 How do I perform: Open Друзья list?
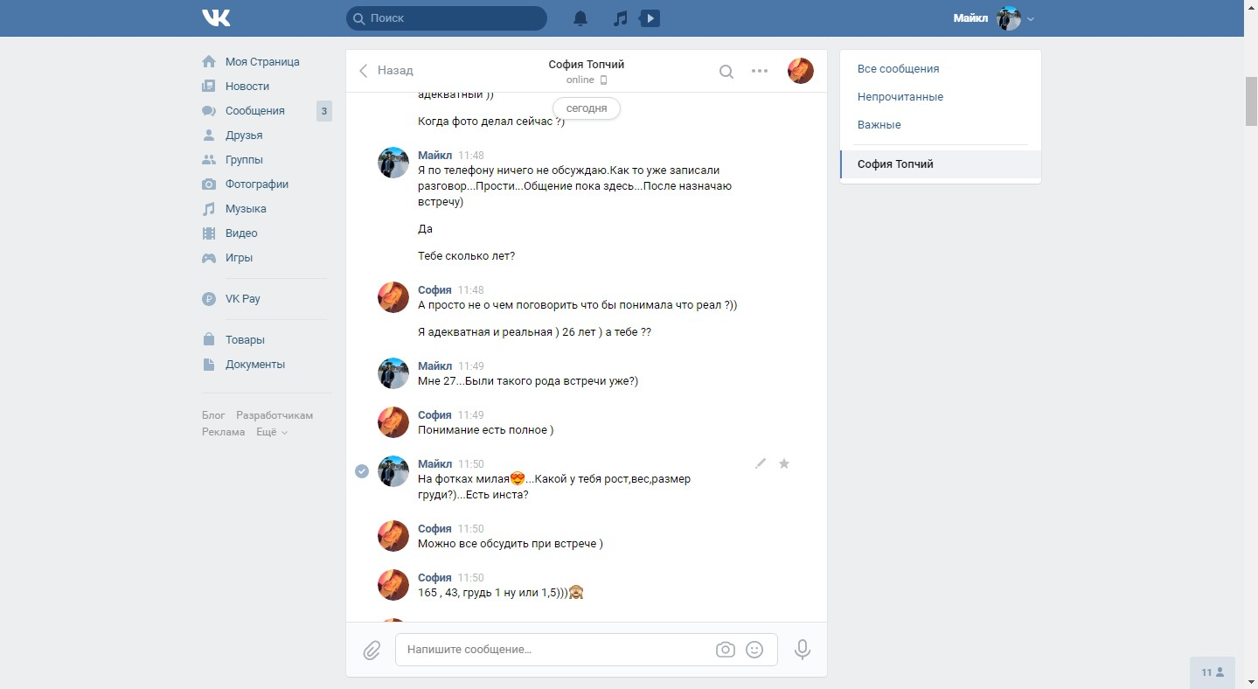[244, 136]
